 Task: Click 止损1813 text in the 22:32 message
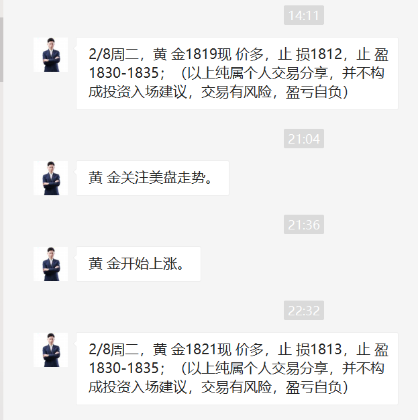(x=310, y=350)
